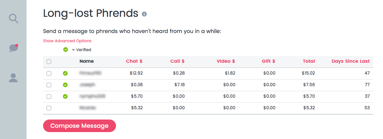Check the row with total $15.02
Image resolution: width=383 pixels, height=139 pixels.
point(49,73)
